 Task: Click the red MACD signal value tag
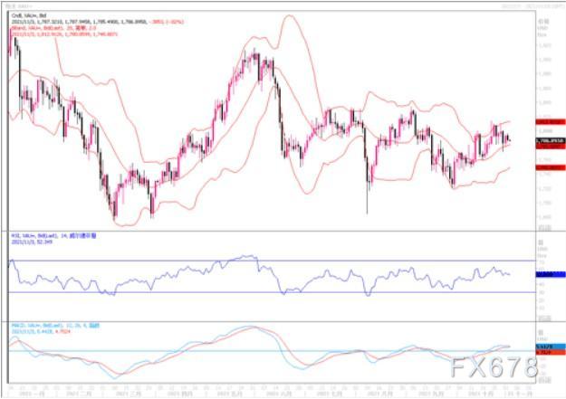pyautogui.click(x=551, y=352)
